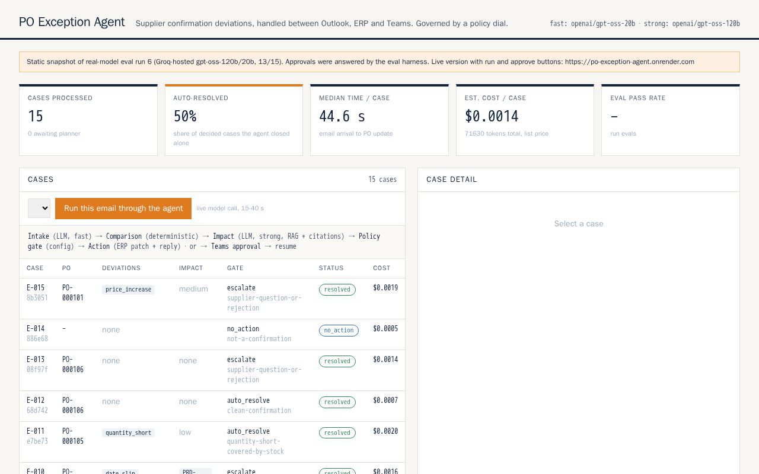Click the onrender.com live version URL
759x474 pixels.
click(630, 62)
